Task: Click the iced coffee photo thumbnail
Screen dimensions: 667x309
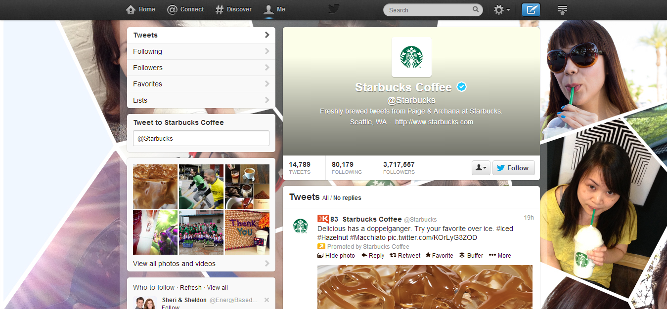Action: tap(155, 187)
